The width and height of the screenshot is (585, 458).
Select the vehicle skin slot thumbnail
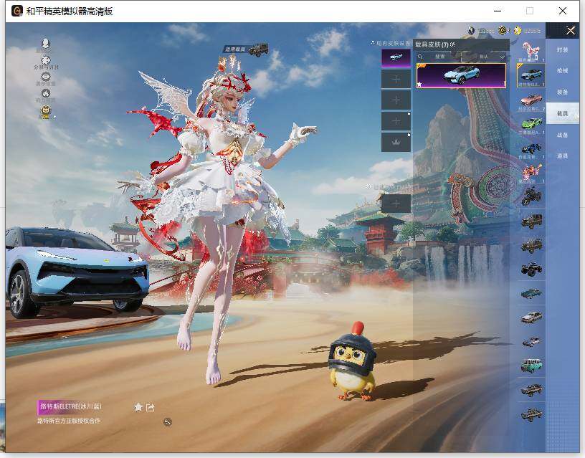tap(395, 57)
